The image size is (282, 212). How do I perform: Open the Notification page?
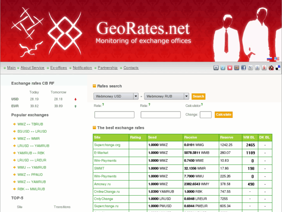[82, 68]
